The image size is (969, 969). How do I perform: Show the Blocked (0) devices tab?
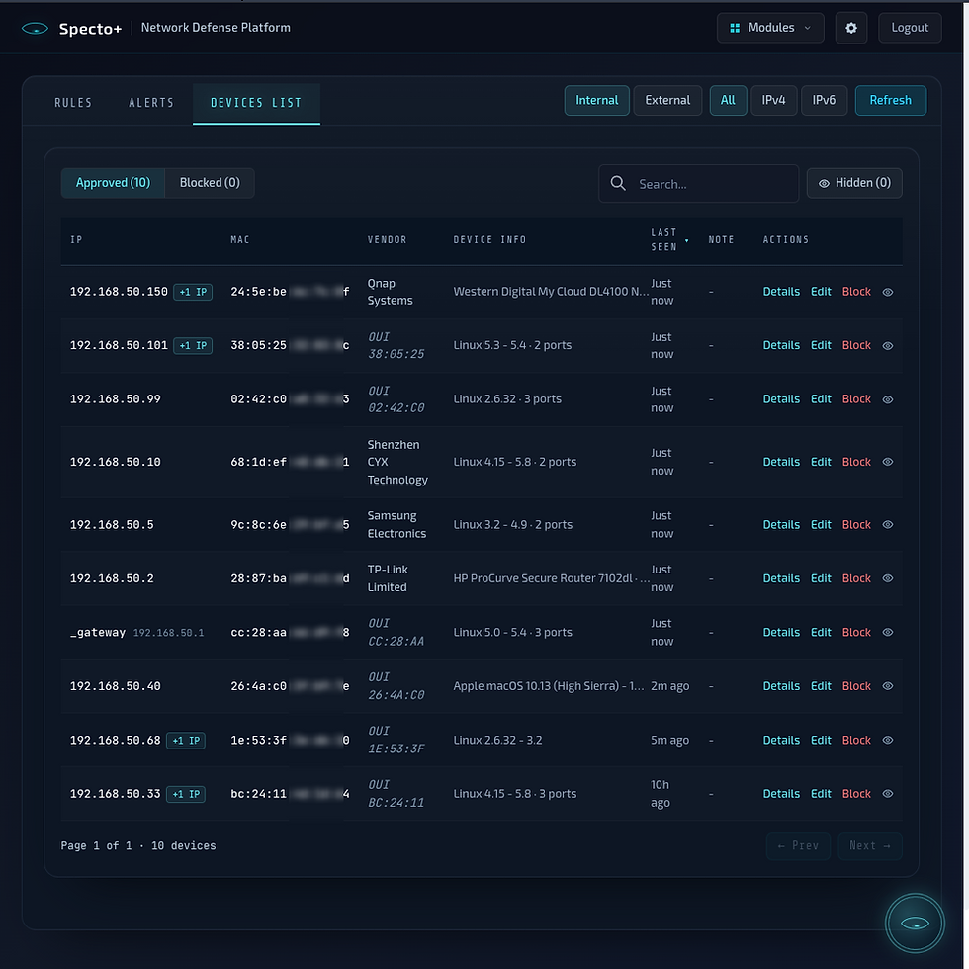pos(210,183)
